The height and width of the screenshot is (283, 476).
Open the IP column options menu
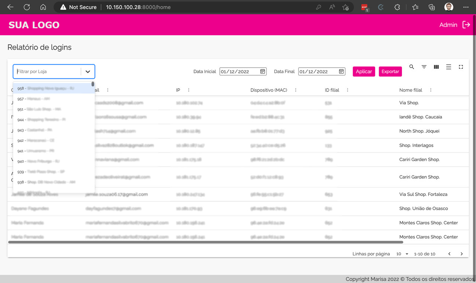(x=189, y=90)
